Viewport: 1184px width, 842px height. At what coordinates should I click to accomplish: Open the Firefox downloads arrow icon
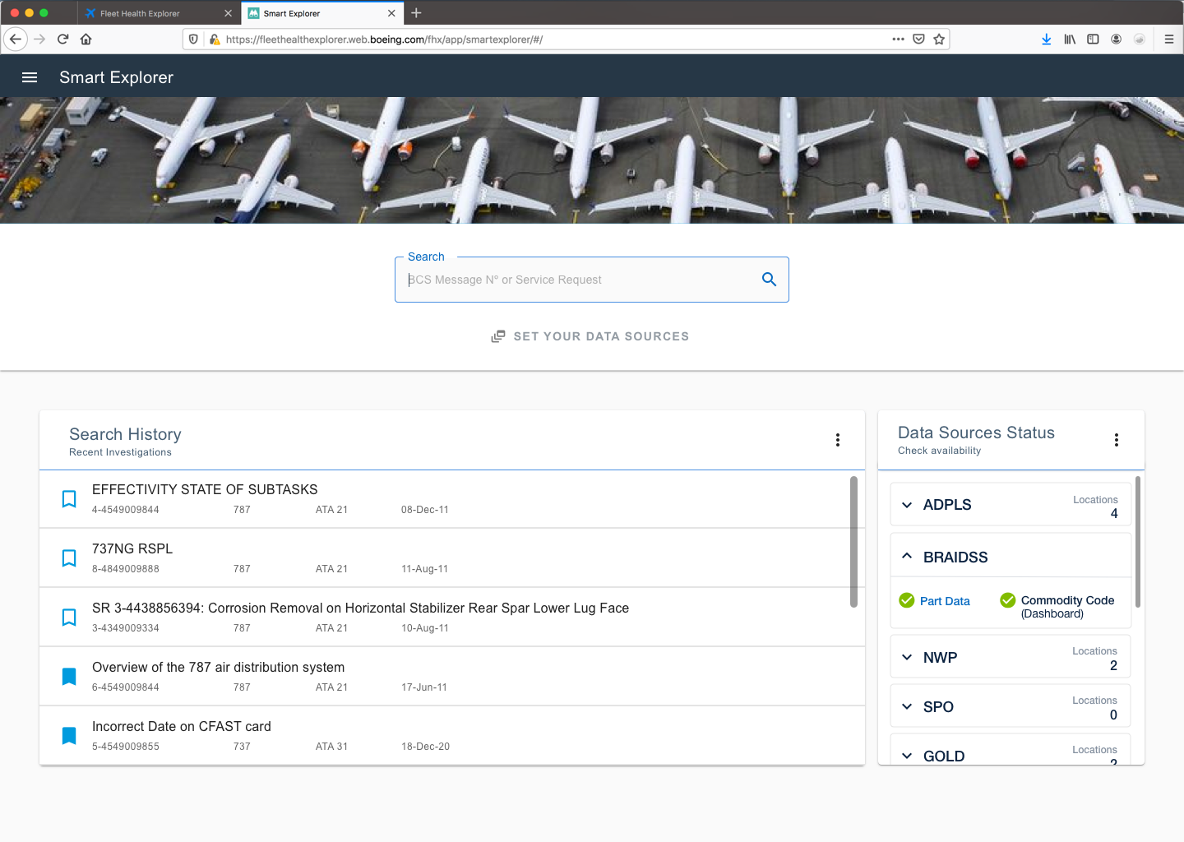pyautogui.click(x=1046, y=39)
